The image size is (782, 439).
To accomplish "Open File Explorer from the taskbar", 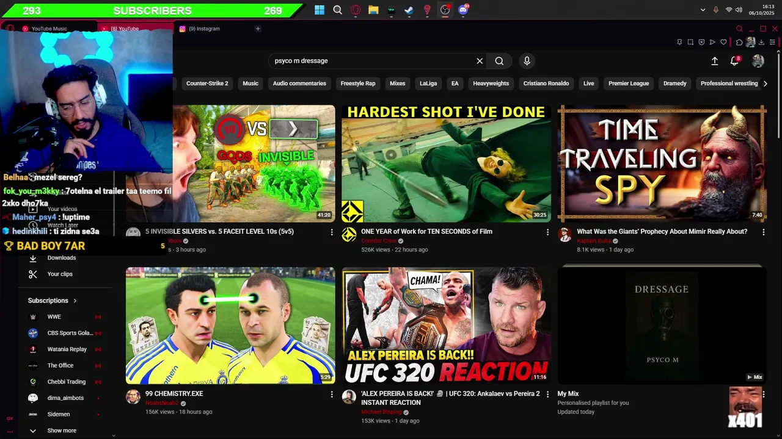I will click(373, 10).
